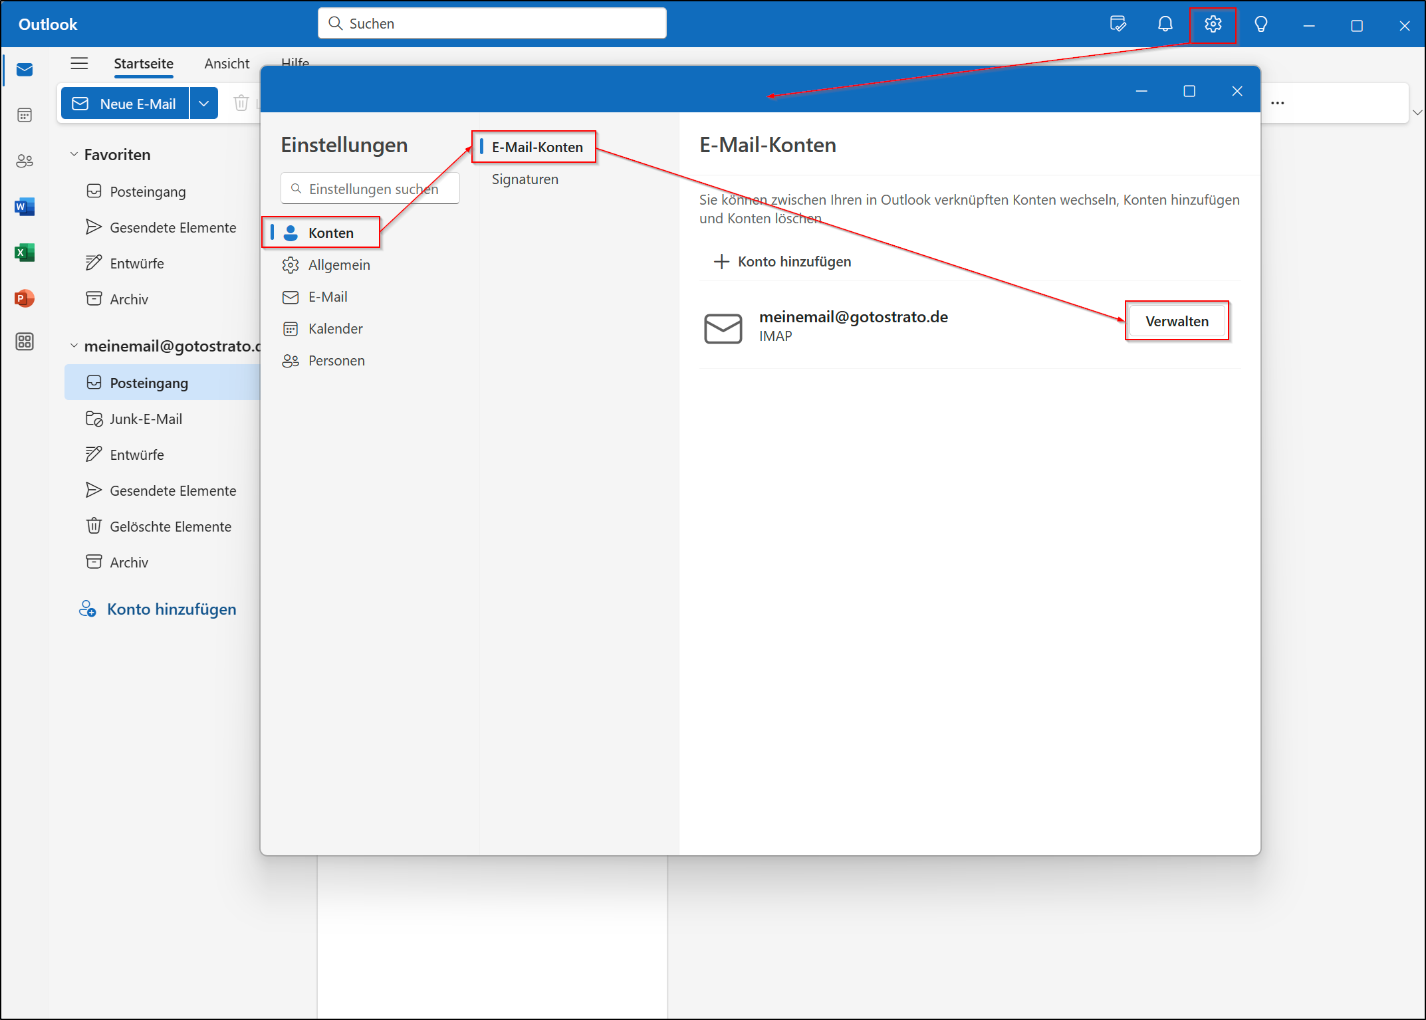
Task: Click the hamburger navigation menu icon
Action: pyautogui.click(x=79, y=63)
